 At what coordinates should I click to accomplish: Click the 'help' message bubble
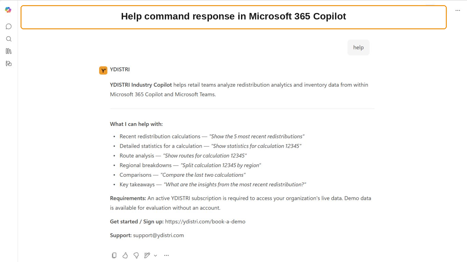coord(358,47)
